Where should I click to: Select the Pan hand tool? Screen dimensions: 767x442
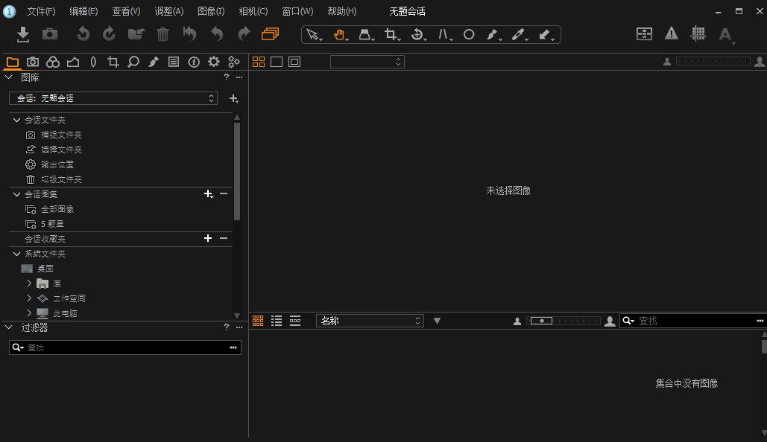click(339, 35)
